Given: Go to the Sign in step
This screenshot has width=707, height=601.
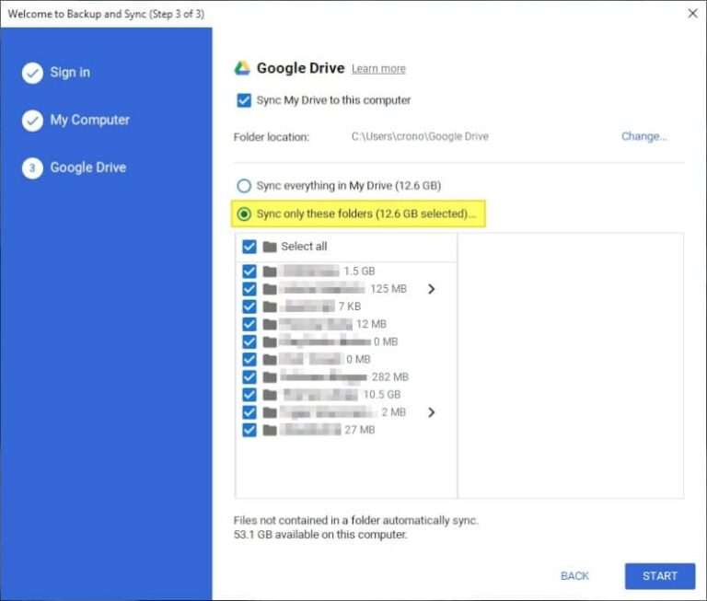Looking at the screenshot, I should pos(70,73).
